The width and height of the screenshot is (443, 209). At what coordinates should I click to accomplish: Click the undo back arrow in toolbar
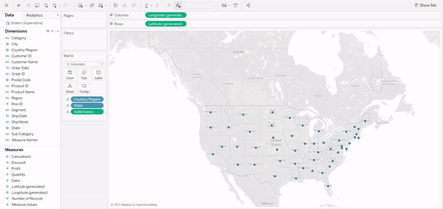click(19, 6)
